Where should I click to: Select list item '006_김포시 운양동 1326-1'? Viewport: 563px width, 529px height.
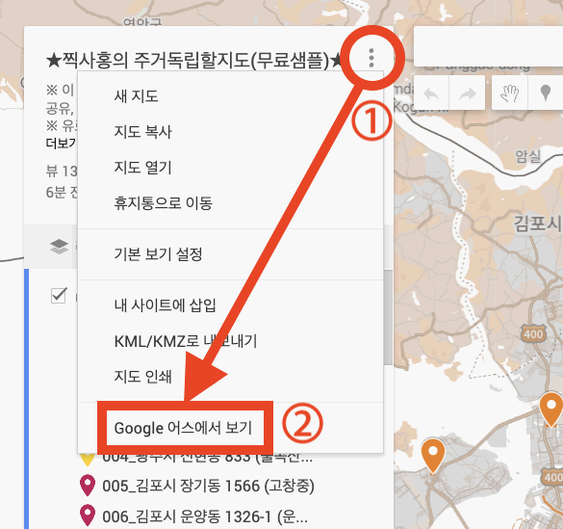tap(205, 516)
